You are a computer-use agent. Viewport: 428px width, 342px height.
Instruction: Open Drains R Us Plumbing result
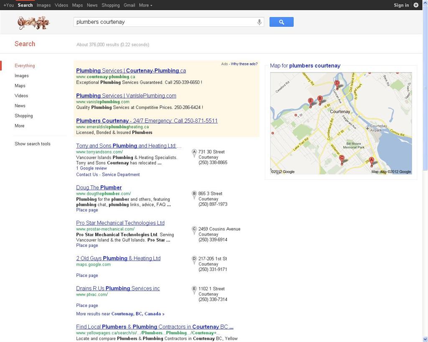pyautogui.click(x=118, y=289)
